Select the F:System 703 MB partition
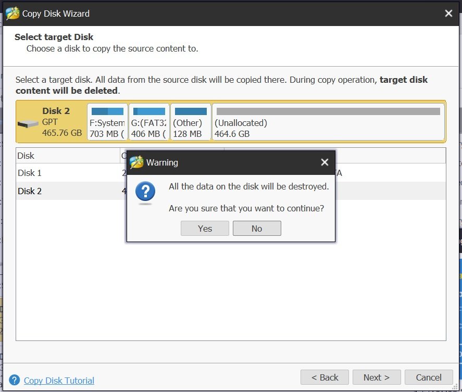This screenshot has height=392, width=462. click(x=107, y=122)
